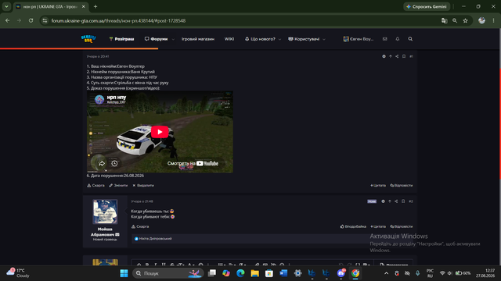
Task: Open Смотреть на YouTube link
Action: tap(193, 163)
